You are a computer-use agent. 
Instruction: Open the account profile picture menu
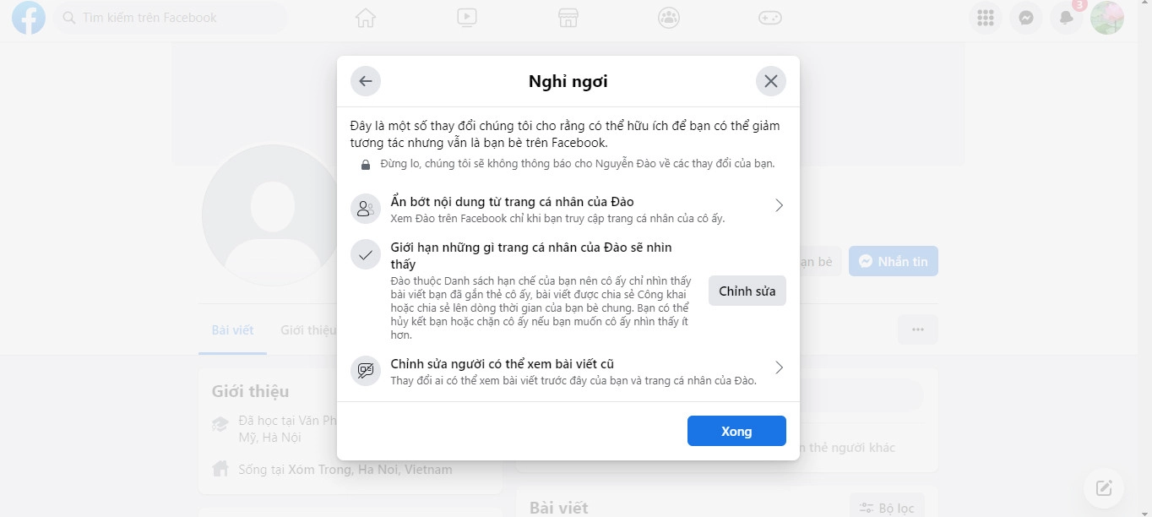point(1107,18)
